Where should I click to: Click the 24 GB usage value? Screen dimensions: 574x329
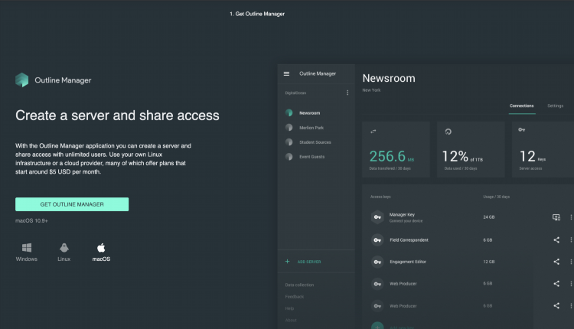[x=489, y=217]
